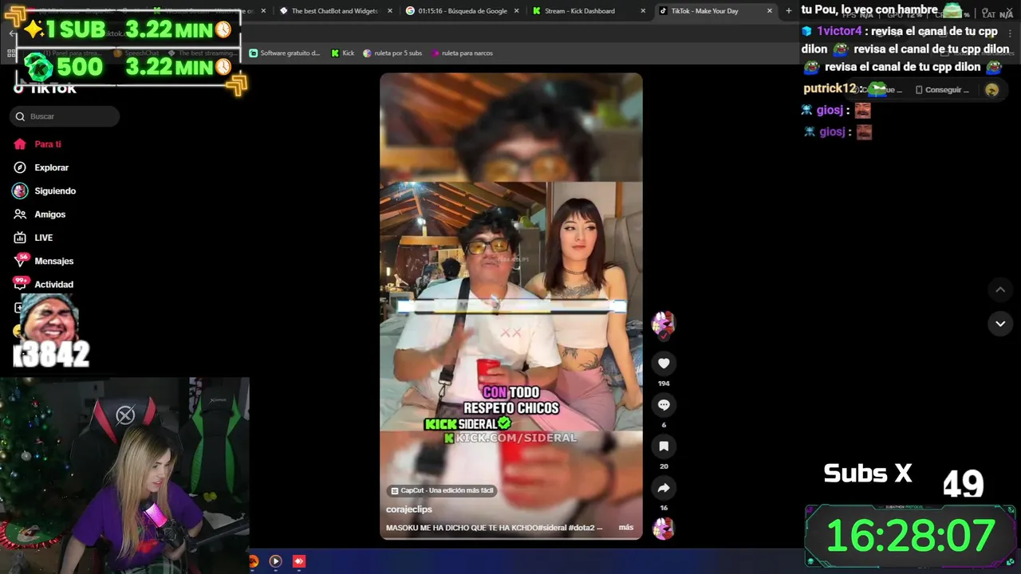Click the share count 16
Image resolution: width=1021 pixels, height=574 pixels.
(664, 508)
